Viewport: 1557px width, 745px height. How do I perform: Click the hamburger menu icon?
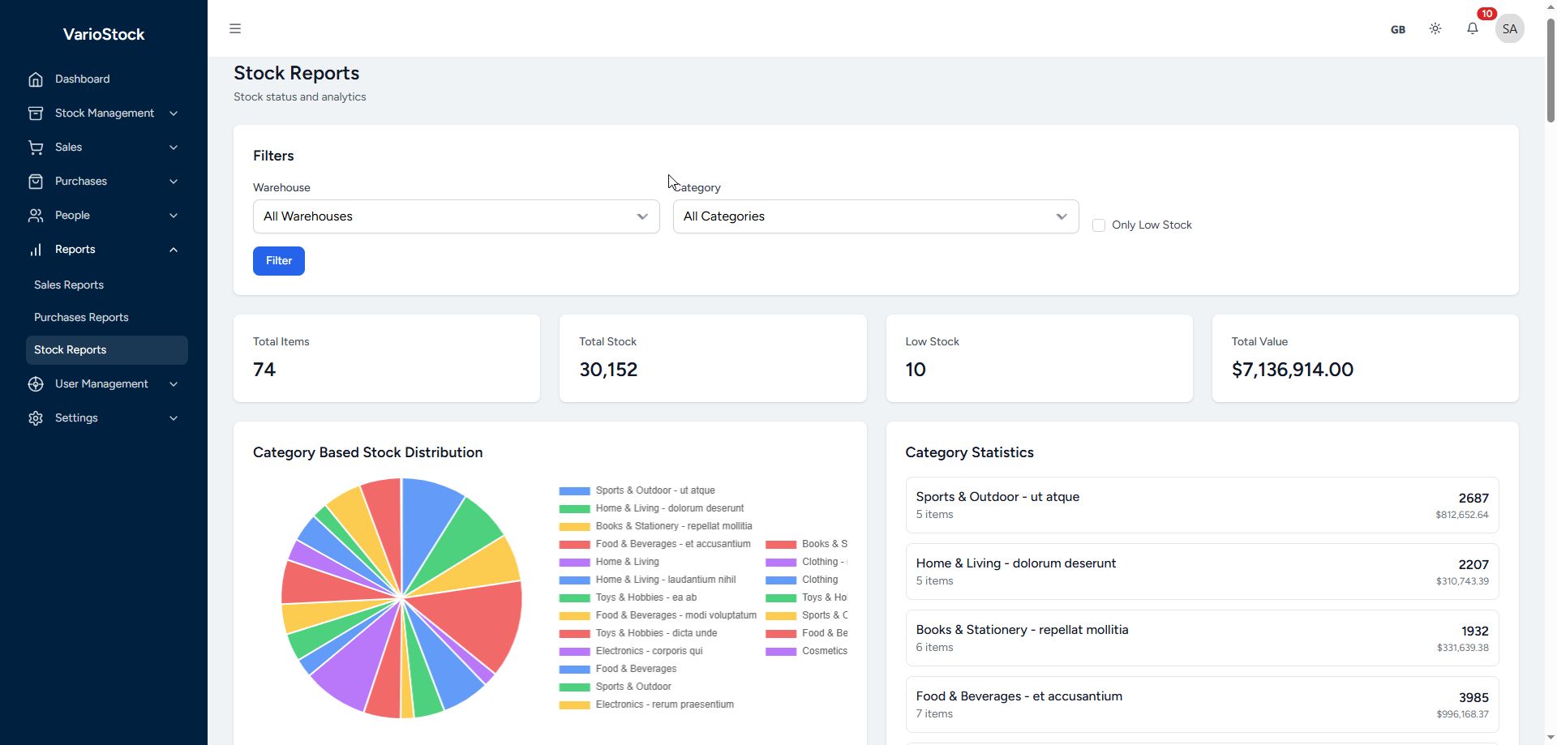[235, 29]
